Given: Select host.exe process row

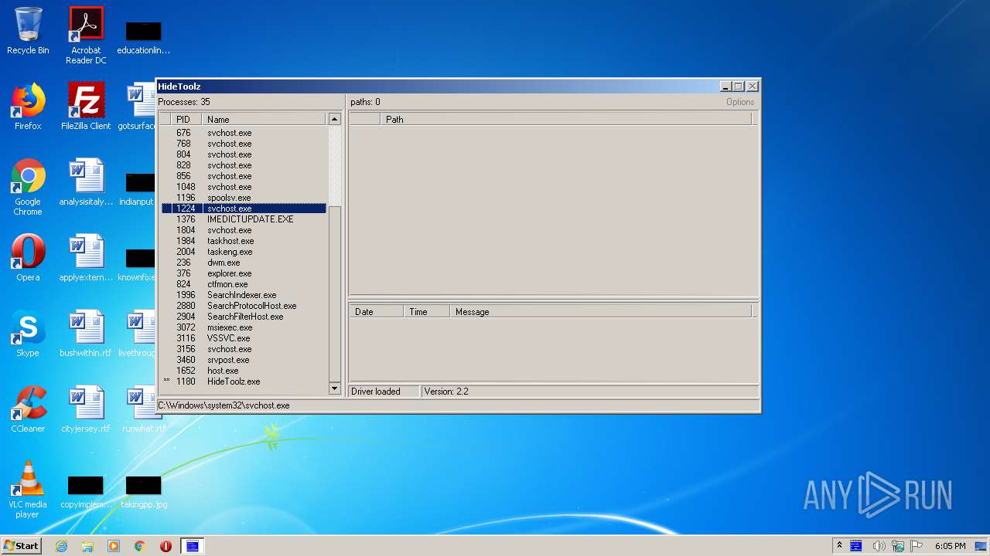Looking at the screenshot, I should [244, 371].
